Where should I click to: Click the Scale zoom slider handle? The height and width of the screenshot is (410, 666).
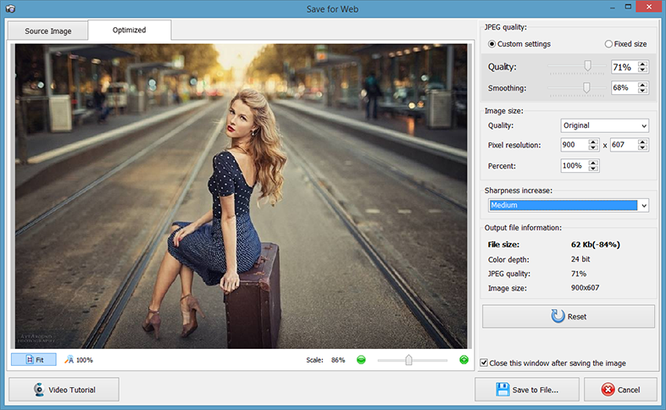408,360
